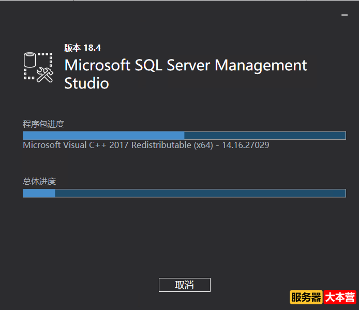Click the 总体进度 overall progress bar
Viewport: 359px width, 310px height.
tap(184, 193)
